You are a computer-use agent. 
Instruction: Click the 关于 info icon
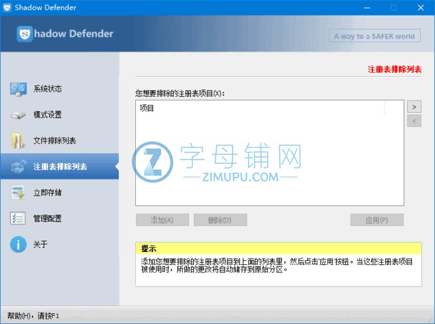(18, 244)
